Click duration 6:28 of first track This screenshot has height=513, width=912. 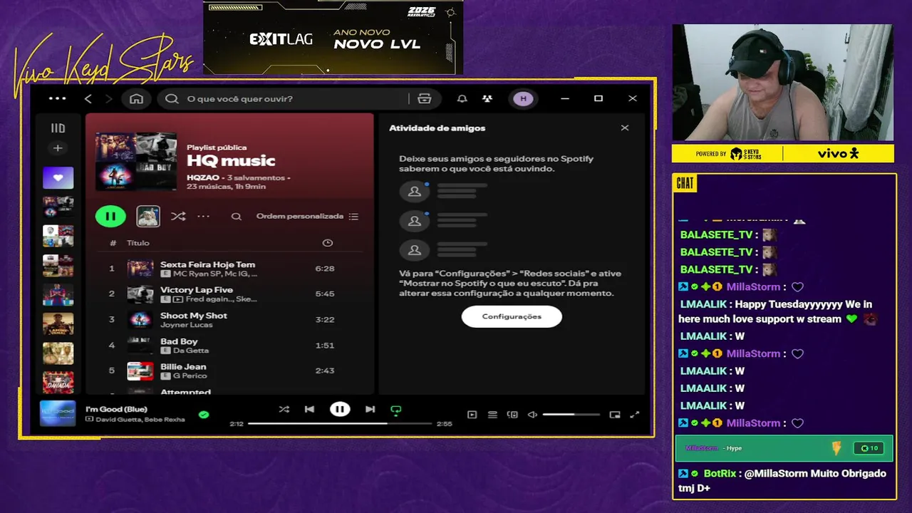click(x=325, y=269)
